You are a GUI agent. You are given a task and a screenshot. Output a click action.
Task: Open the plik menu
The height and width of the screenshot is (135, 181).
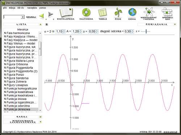tap(5, 8)
